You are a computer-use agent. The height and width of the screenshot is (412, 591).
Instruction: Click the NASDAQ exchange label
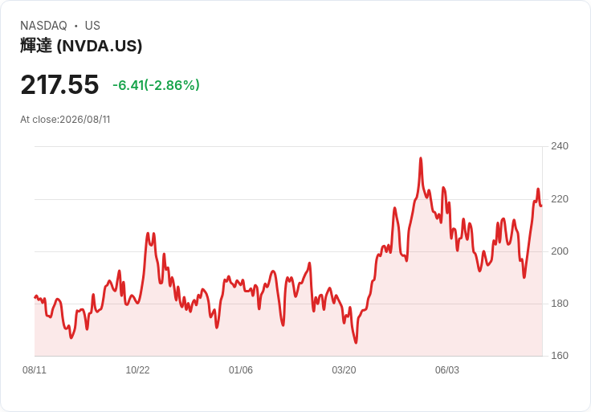(x=43, y=26)
